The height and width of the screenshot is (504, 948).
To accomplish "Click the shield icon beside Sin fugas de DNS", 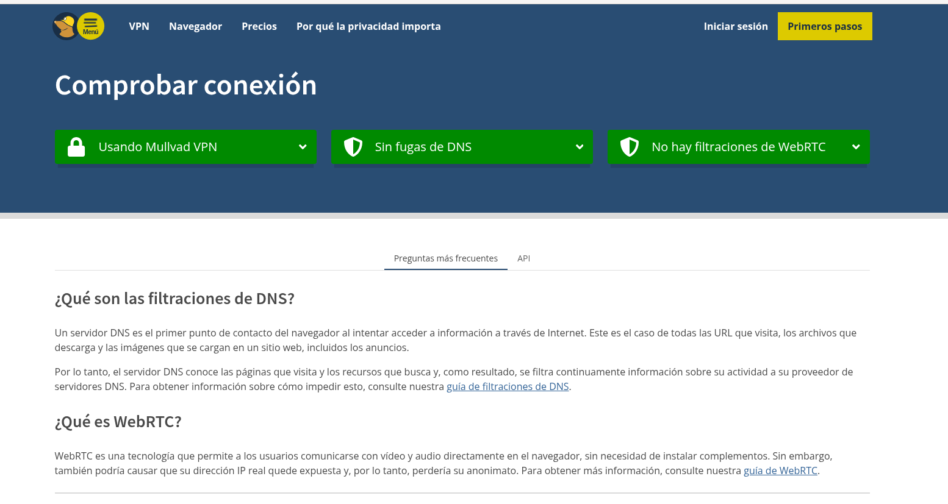I will point(353,147).
